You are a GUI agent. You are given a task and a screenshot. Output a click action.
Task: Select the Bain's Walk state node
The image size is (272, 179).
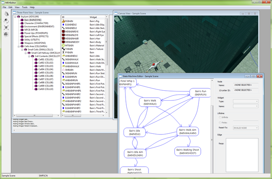click(x=150, y=102)
